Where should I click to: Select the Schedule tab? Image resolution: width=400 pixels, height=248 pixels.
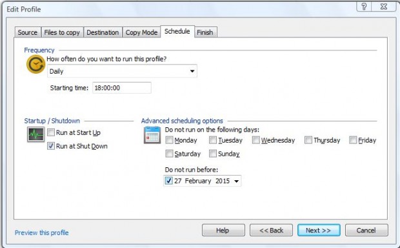click(177, 32)
